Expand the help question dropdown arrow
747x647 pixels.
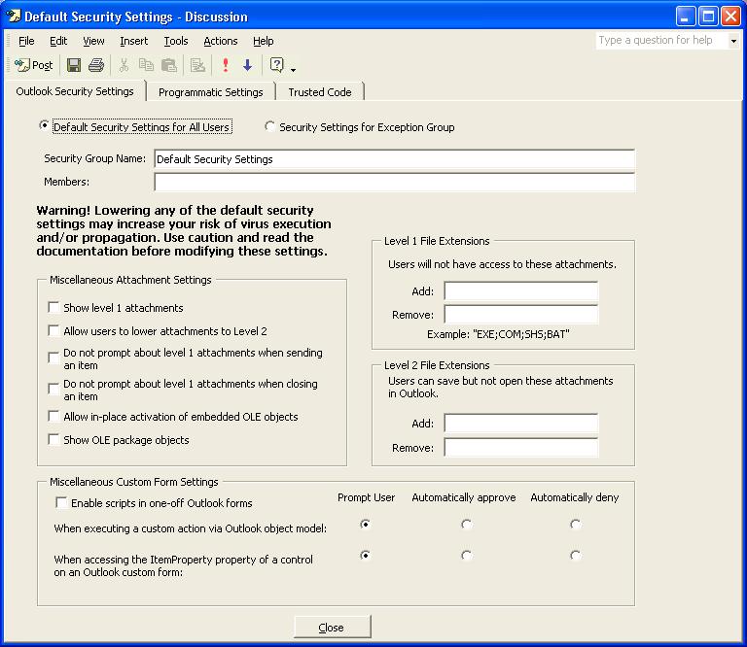(733, 41)
